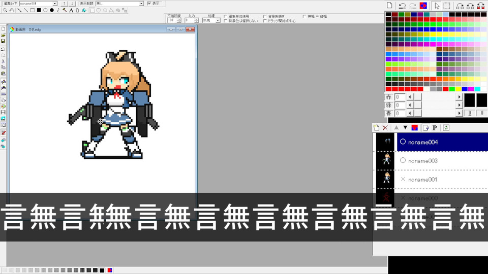The height and width of the screenshot is (274, 488).
Task: Open the 編集レイヤ layer dropdown
Action: point(55,4)
